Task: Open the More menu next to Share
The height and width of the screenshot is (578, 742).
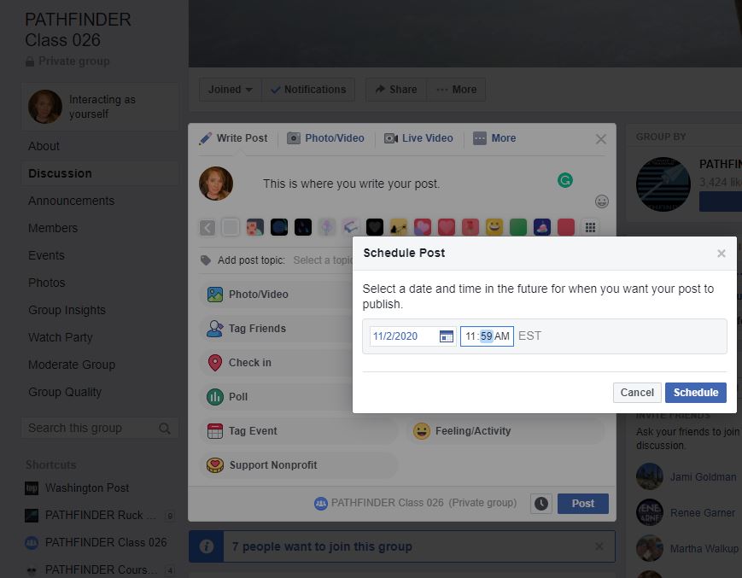Action: 456,90
